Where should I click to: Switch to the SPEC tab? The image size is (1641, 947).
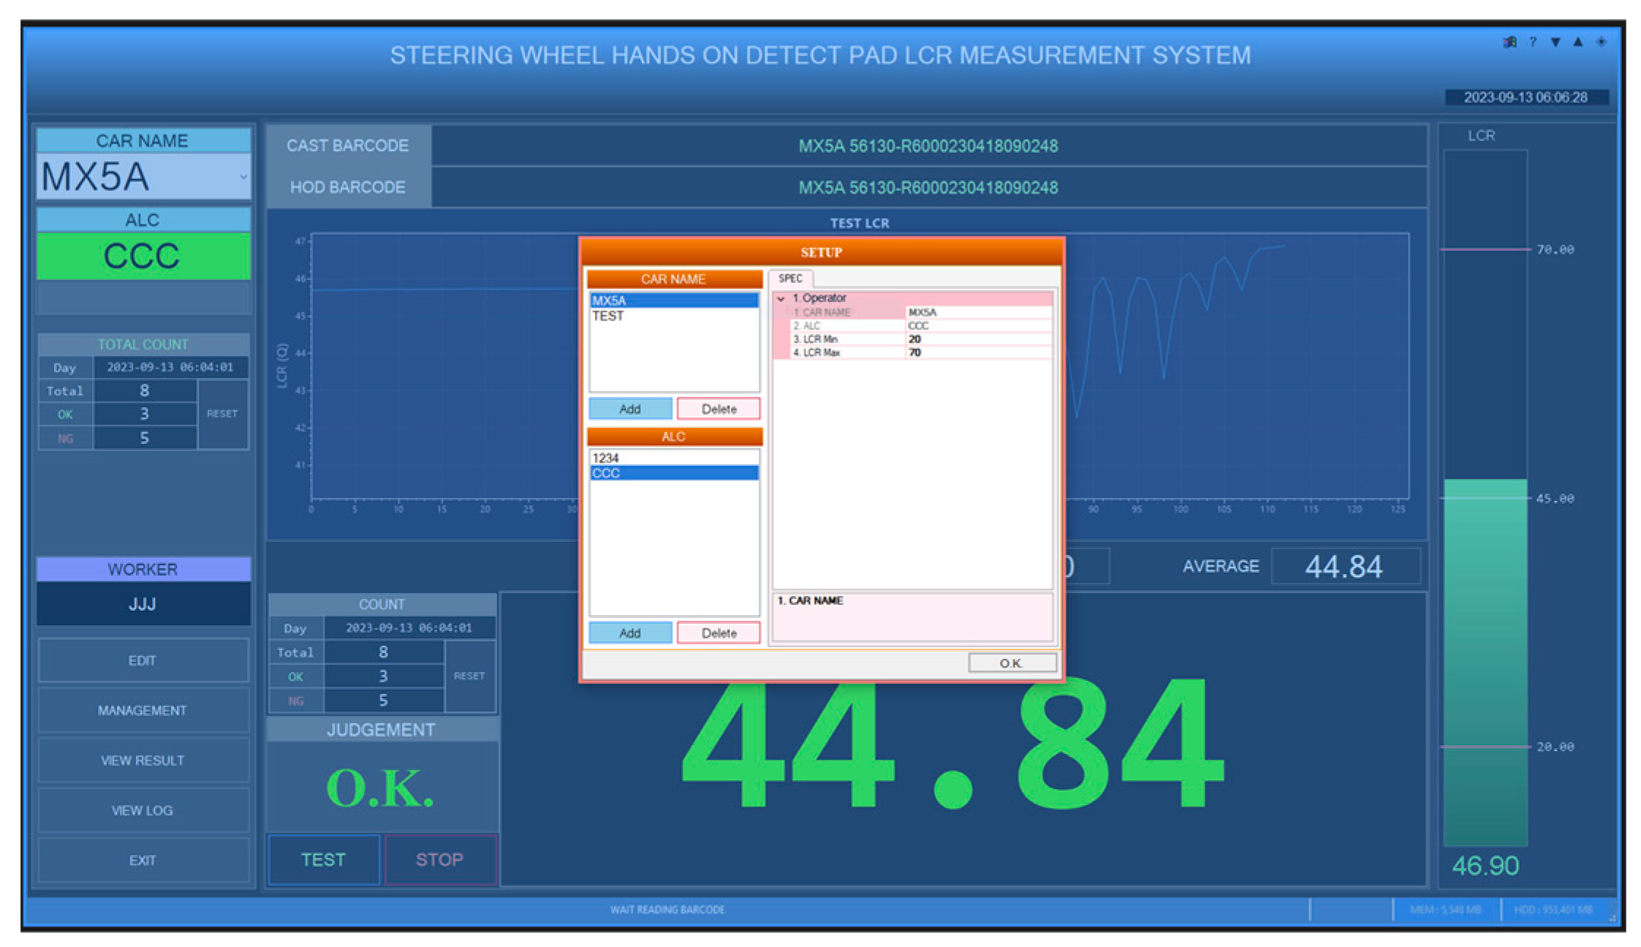[790, 279]
